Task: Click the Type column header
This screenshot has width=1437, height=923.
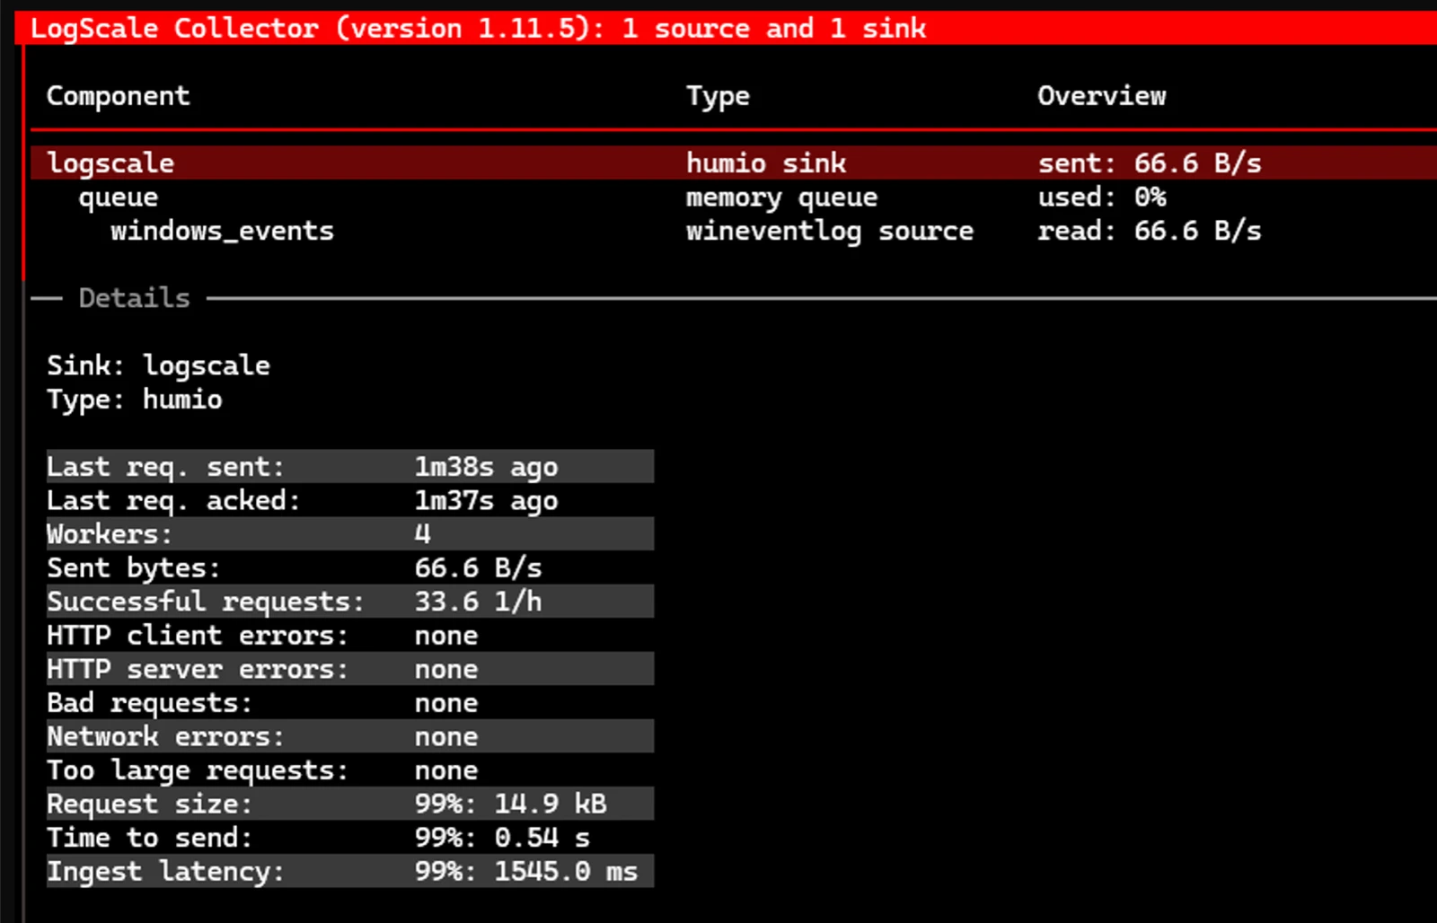Action: tap(718, 97)
